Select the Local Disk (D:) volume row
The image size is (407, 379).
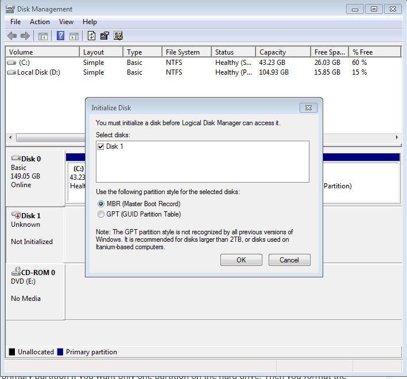click(x=38, y=72)
